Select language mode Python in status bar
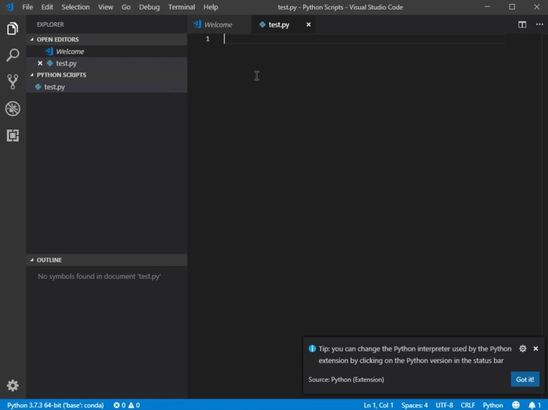The width and height of the screenshot is (548, 410). [493, 405]
